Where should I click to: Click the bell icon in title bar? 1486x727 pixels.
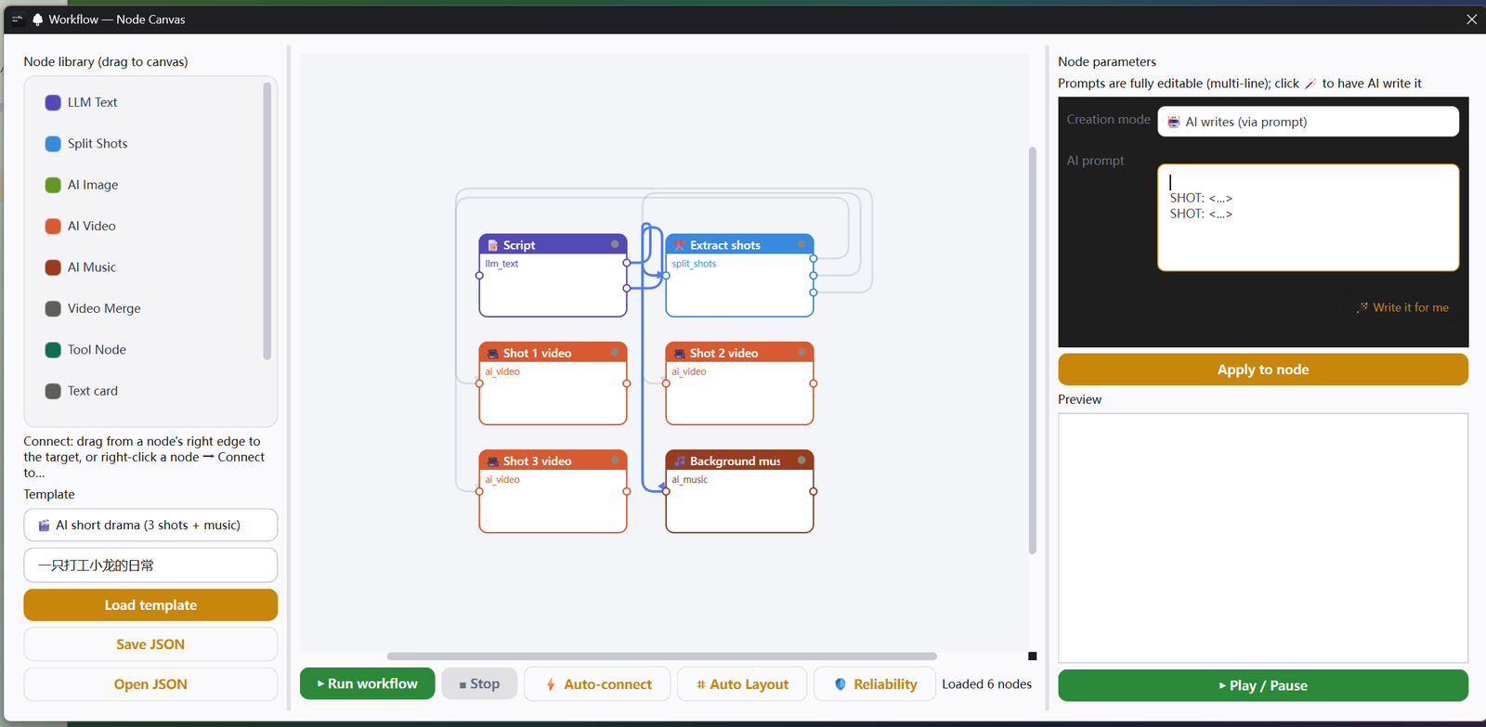click(x=37, y=19)
